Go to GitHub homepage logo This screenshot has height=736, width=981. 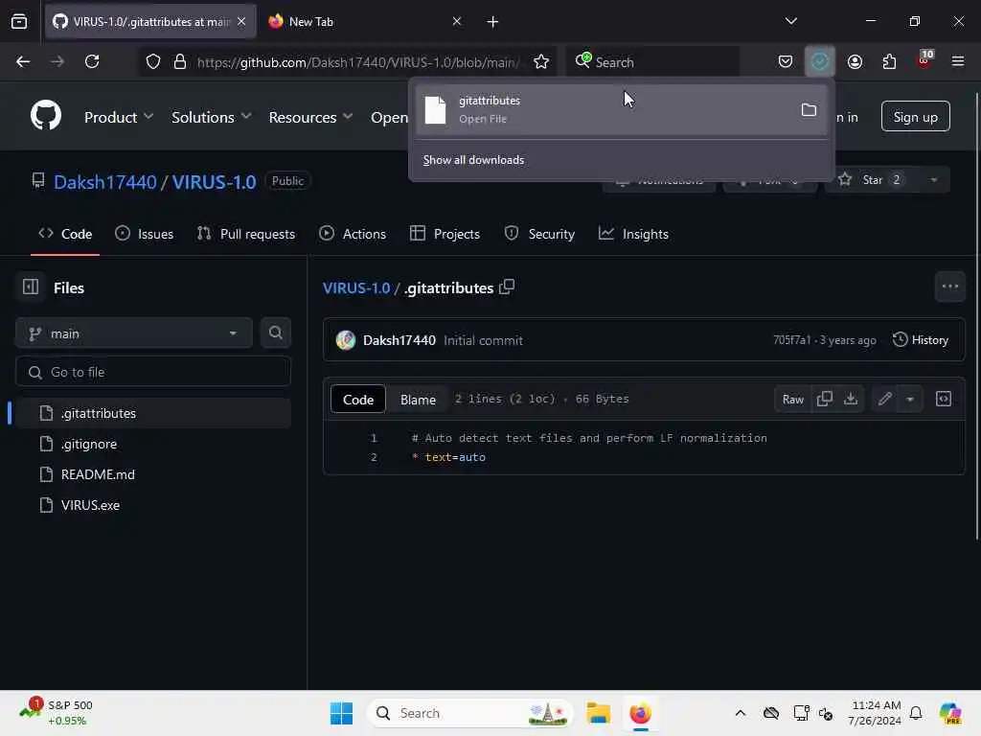(x=46, y=115)
